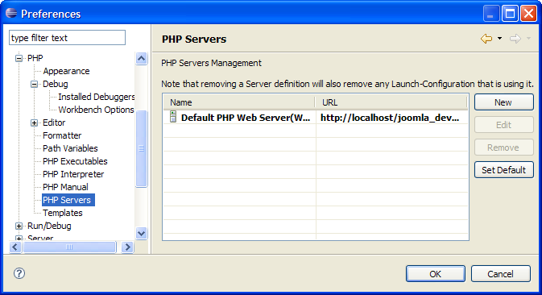Collapse the Debug tree node

pyautogui.click(x=34, y=84)
